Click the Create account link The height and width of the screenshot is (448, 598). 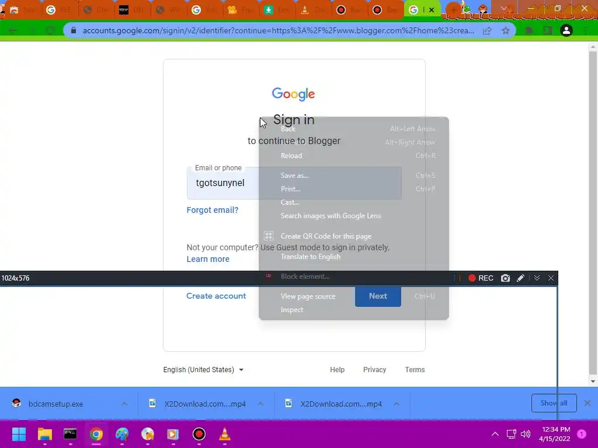tap(216, 296)
